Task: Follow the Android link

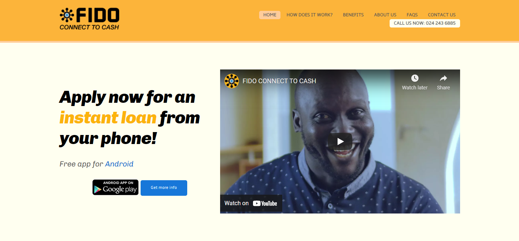Action: tap(119, 164)
